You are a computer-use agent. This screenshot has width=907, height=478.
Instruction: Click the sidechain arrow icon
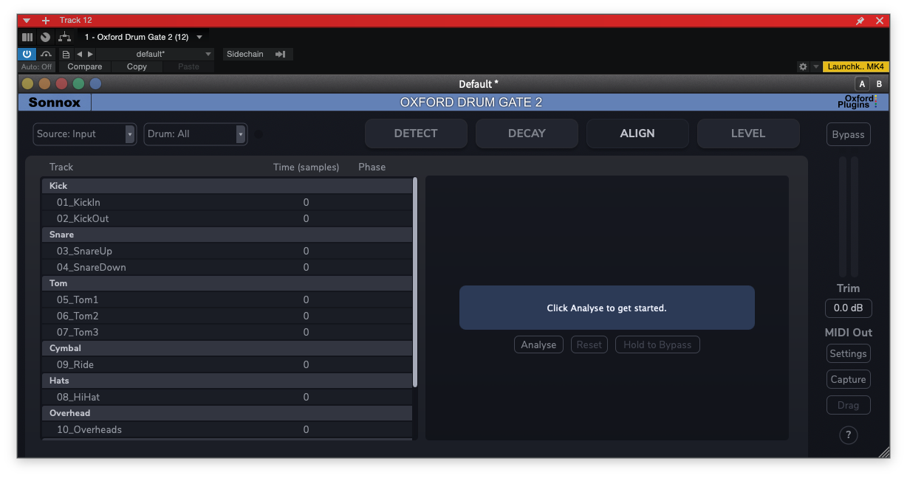tap(281, 54)
